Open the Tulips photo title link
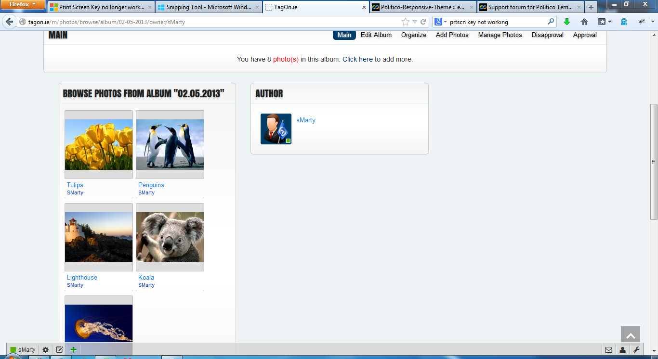The height and width of the screenshot is (359, 658). [75, 185]
